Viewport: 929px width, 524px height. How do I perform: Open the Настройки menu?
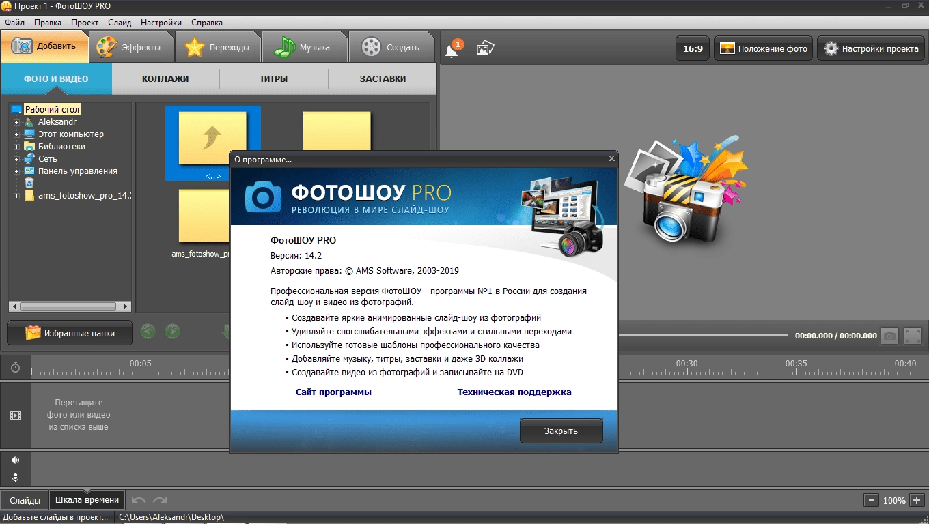[x=161, y=23]
